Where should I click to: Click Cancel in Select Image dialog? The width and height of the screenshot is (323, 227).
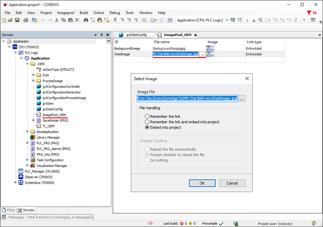click(x=232, y=183)
